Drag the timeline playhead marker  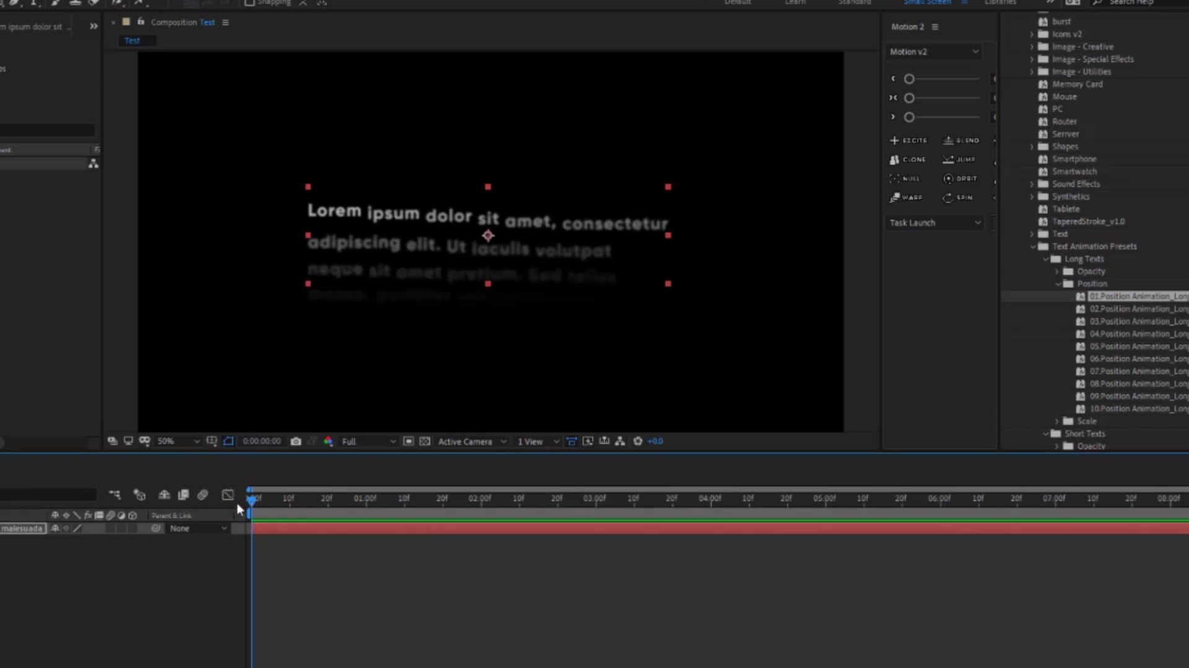tap(251, 497)
